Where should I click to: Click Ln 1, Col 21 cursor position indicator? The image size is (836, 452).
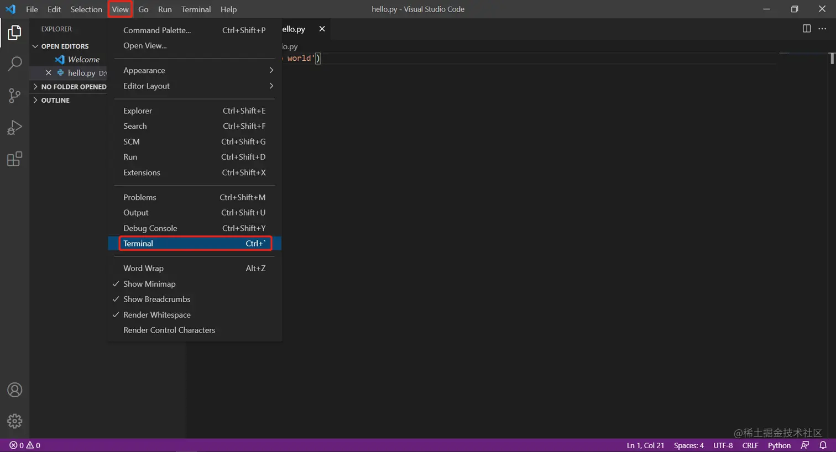coord(645,445)
